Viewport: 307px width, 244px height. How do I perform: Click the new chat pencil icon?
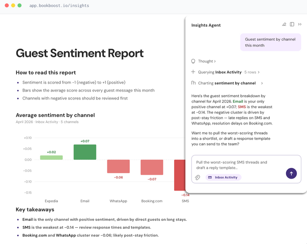pos(284,24)
